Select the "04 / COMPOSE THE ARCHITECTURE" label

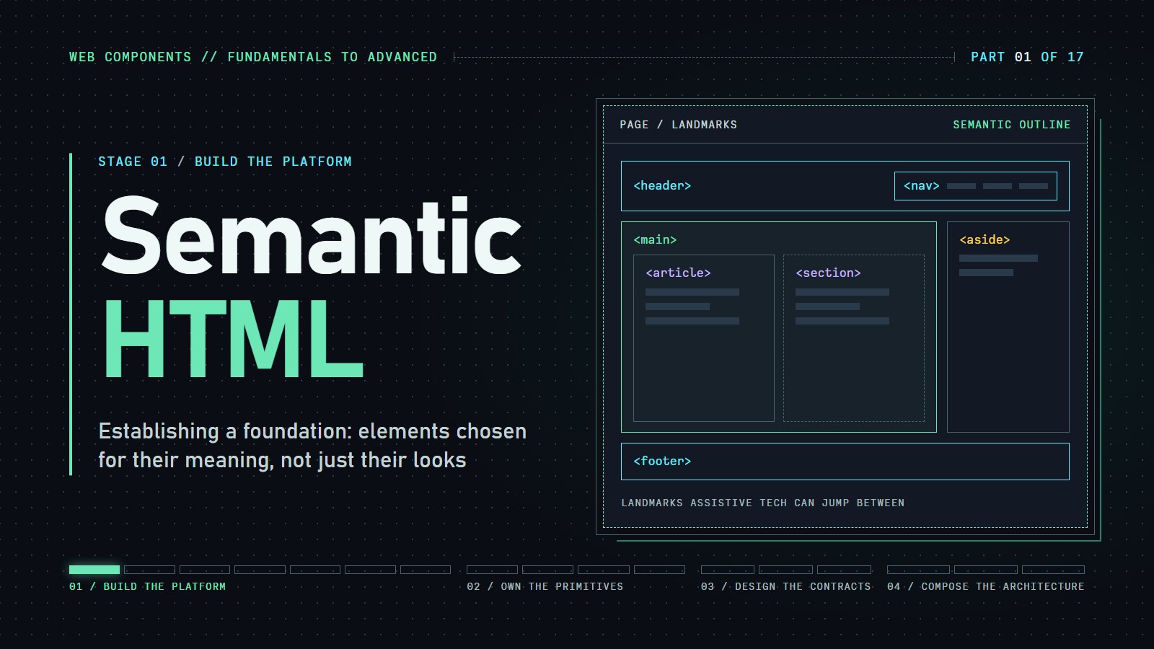tap(985, 587)
